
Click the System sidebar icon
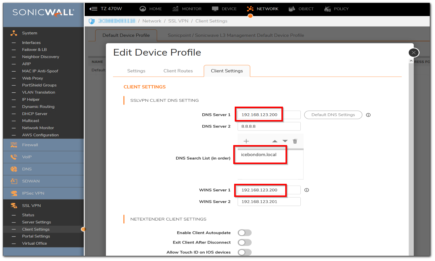click(x=14, y=33)
